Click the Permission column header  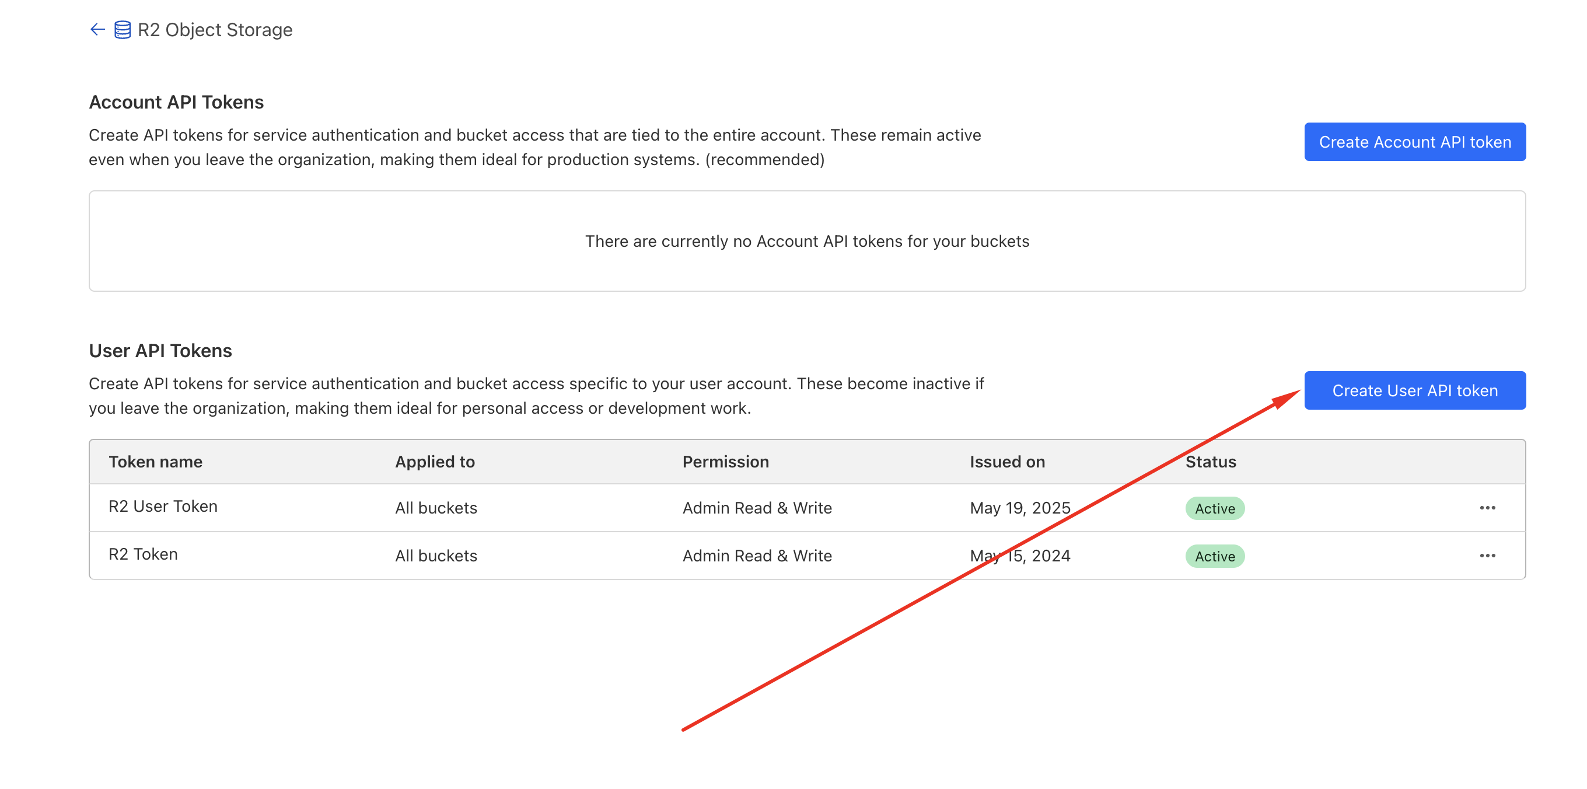(726, 461)
